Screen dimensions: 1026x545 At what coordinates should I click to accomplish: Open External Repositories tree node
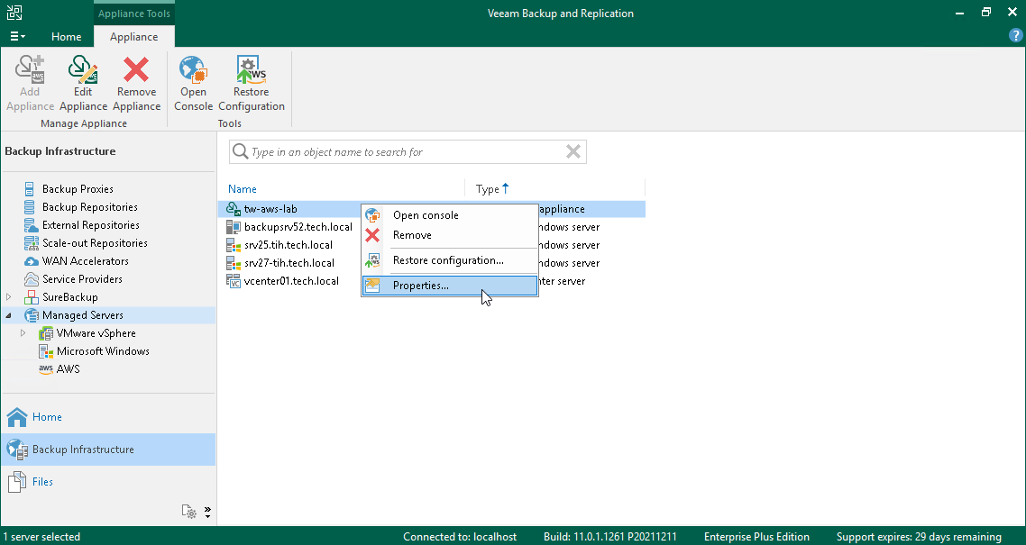(x=90, y=225)
